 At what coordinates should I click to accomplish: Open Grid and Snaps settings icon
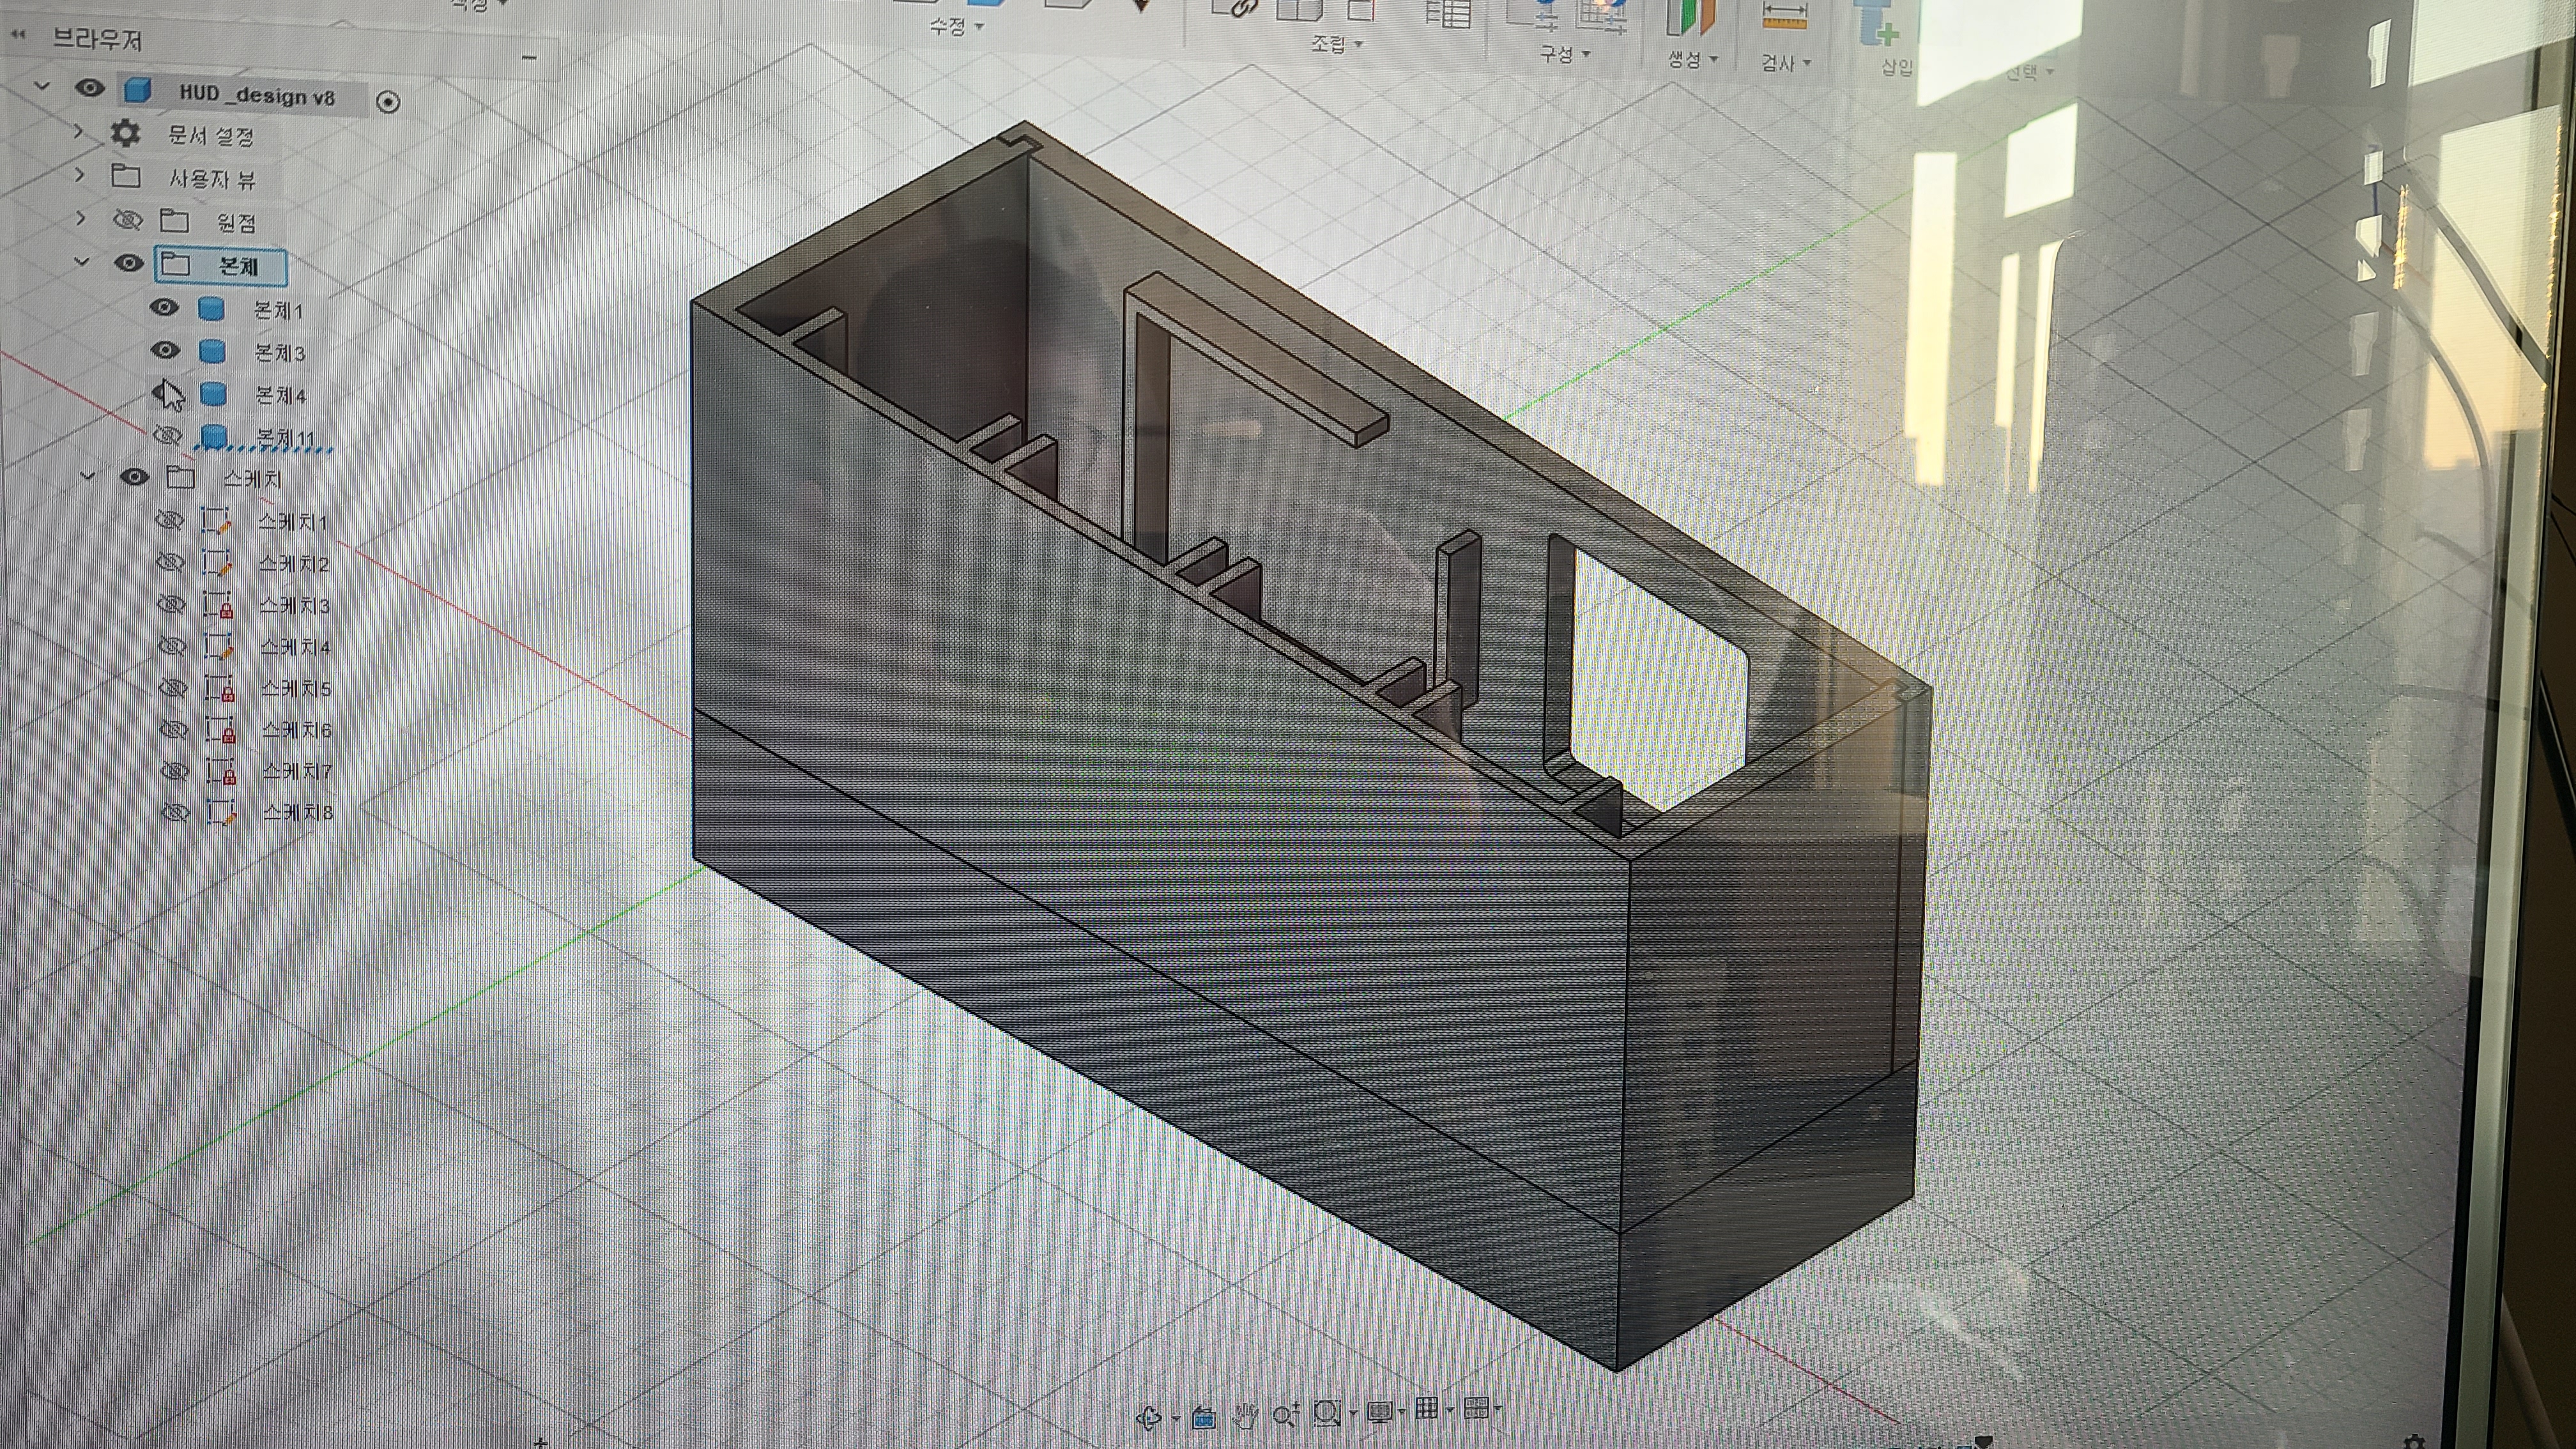1427,1409
